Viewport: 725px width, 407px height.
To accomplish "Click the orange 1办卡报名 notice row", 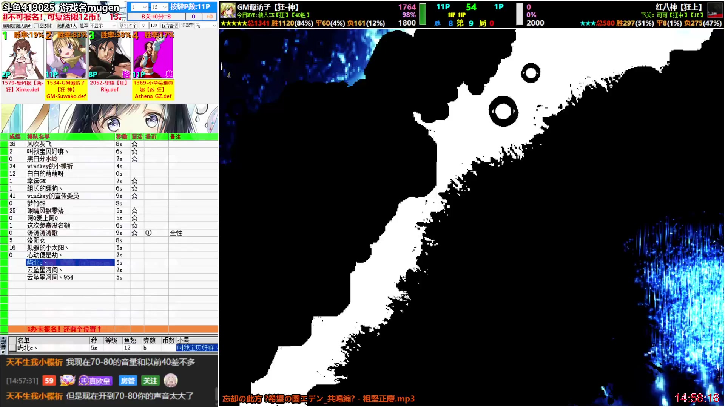I will (113, 329).
